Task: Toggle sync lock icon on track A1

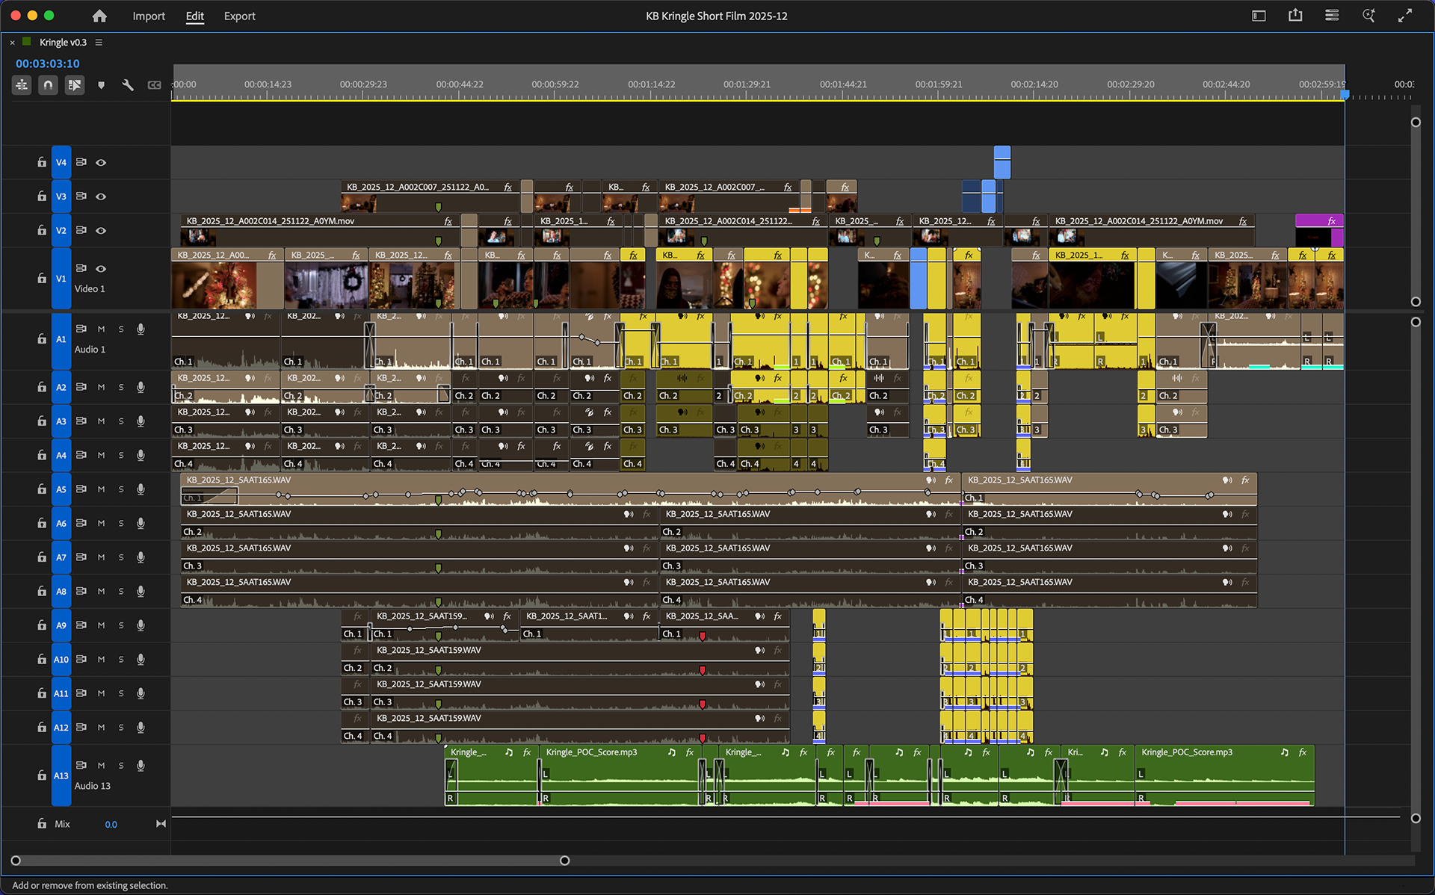Action: pyautogui.click(x=81, y=328)
